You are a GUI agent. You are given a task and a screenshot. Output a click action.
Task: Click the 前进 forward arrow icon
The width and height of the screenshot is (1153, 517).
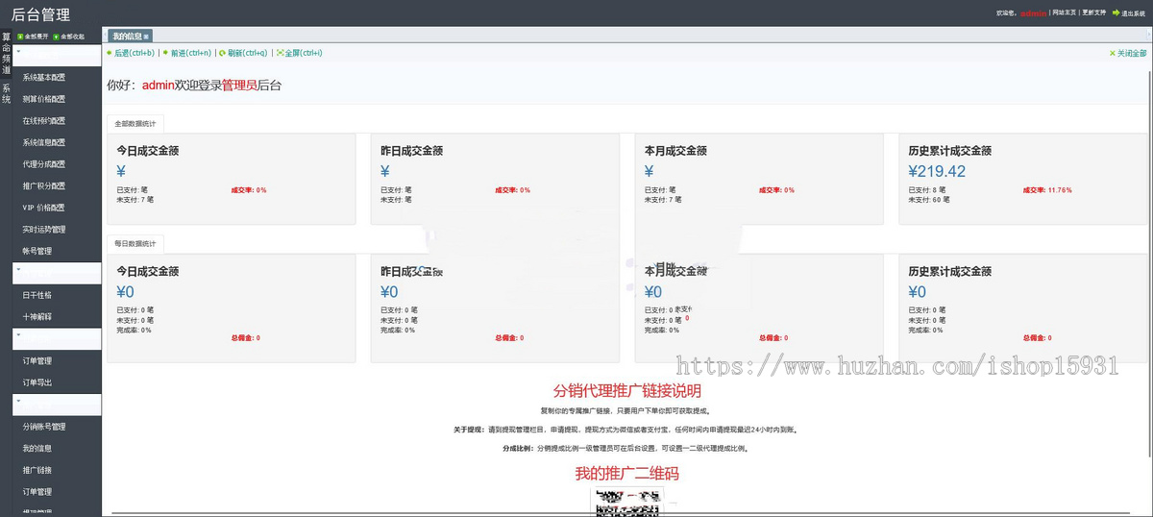(165, 53)
